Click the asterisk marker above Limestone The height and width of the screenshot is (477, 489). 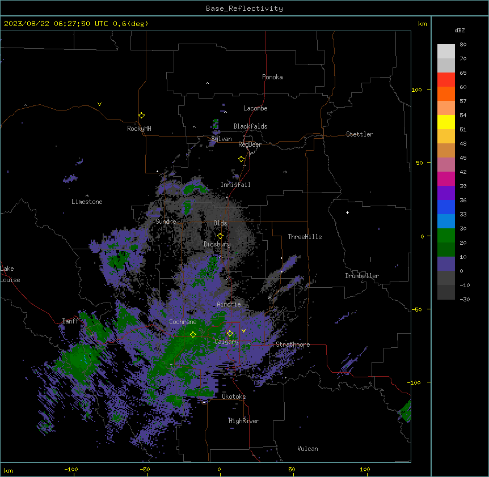[87, 196]
